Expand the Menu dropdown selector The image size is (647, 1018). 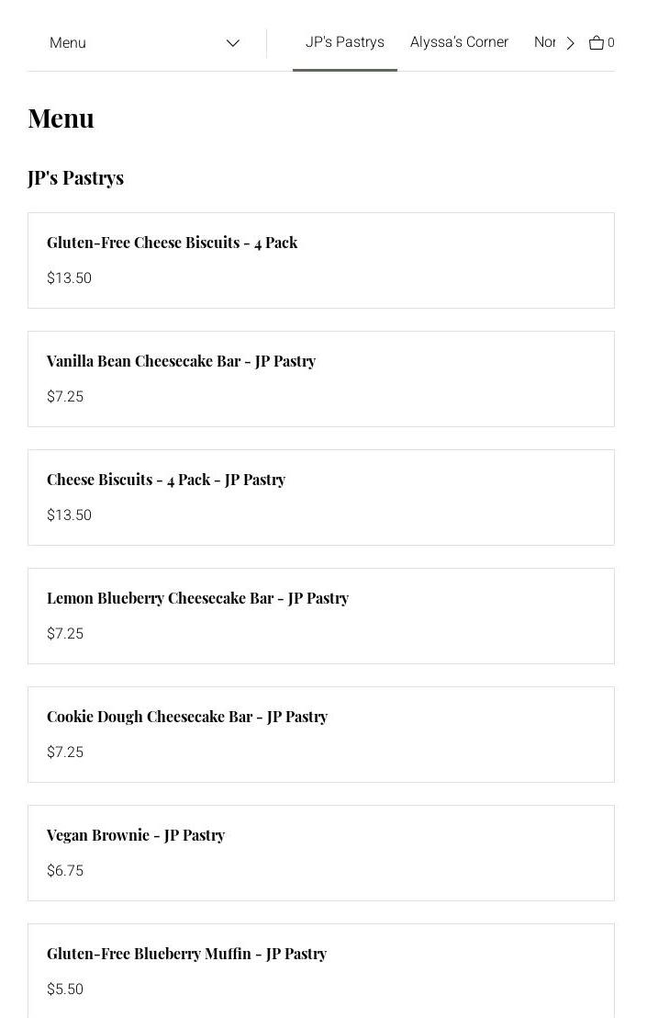click(145, 43)
